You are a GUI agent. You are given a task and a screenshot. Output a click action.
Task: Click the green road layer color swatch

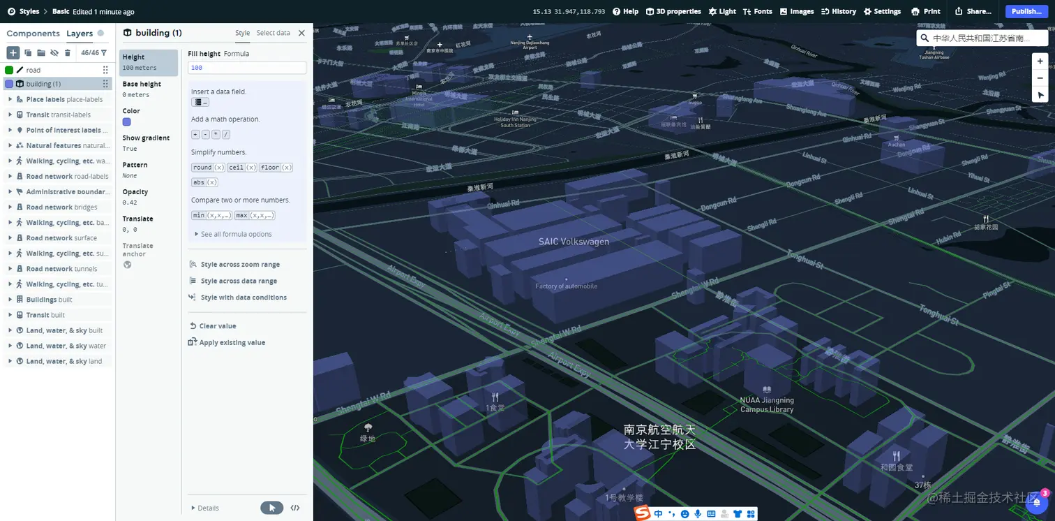[x=9, y=70]
